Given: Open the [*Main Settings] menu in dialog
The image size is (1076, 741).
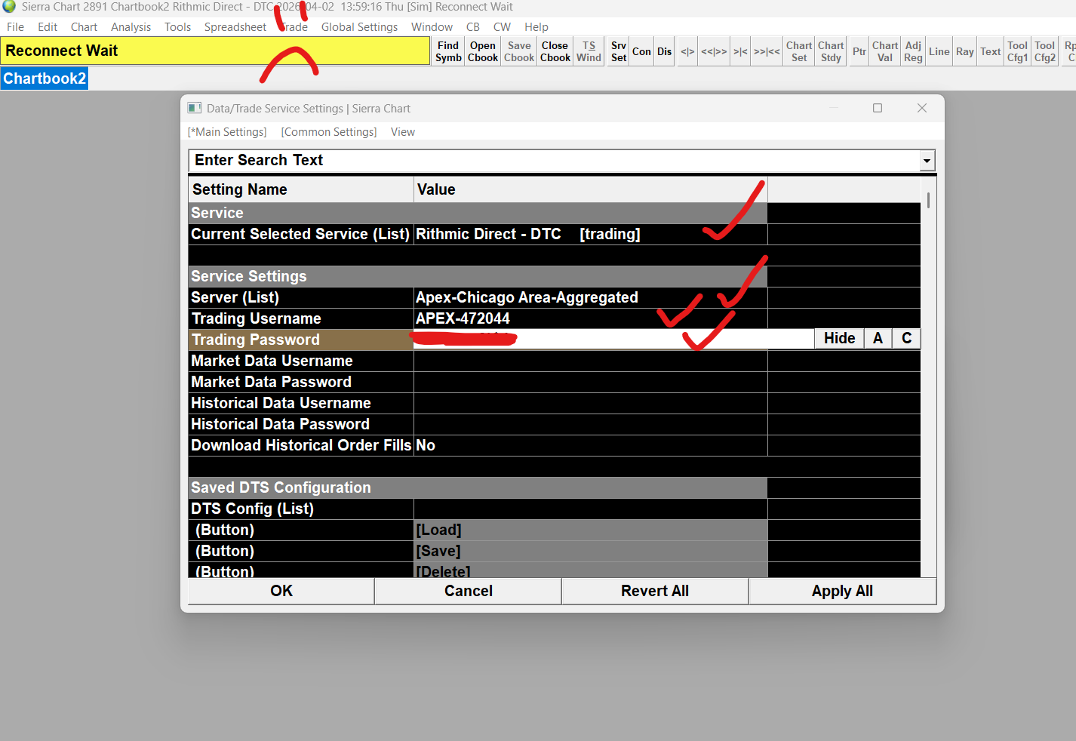Looking at the screenshot, I should click(x=227, y=132).
